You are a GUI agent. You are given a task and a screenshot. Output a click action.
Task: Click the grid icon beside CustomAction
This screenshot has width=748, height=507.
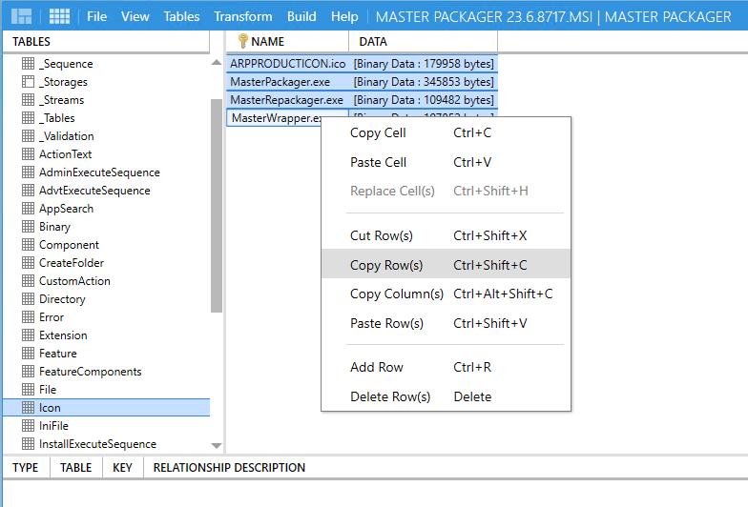pos(29,280)
